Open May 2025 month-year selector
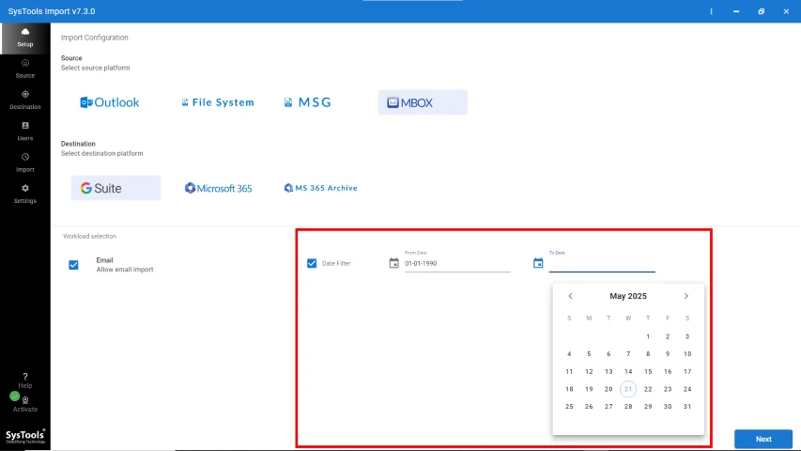 (x=628, y=296)
